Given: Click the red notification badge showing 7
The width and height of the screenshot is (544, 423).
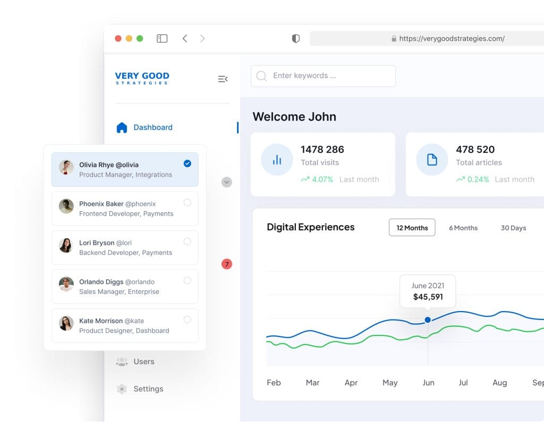Looking at the screenshot, I should click(x=227, y=264).
